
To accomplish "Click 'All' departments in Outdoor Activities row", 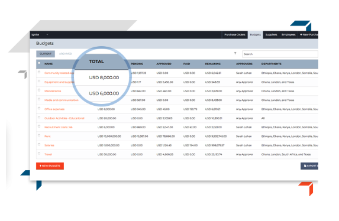I will 263,118.
